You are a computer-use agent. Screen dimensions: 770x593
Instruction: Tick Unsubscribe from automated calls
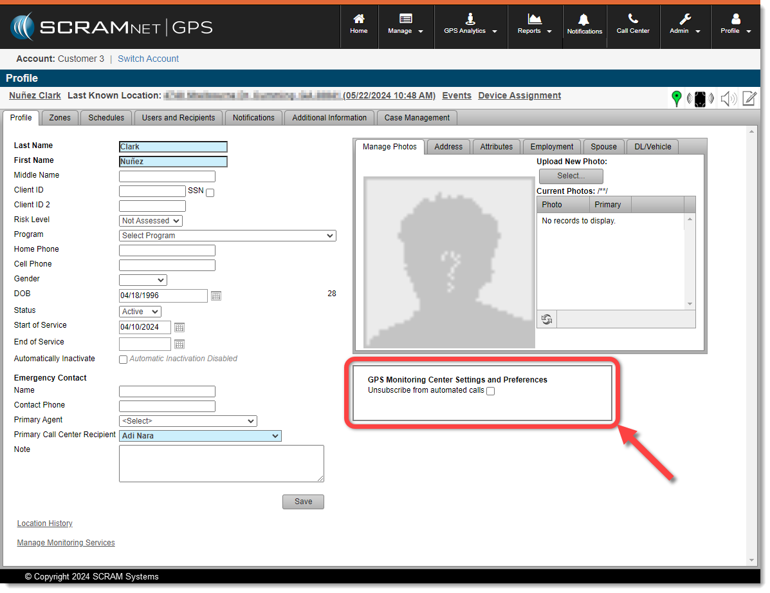pyautogui.click(x=490, y=391)
